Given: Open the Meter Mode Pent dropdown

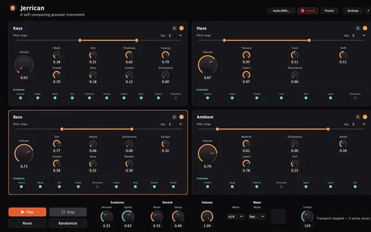Looking at the screenshot, I should coord(257,216).
